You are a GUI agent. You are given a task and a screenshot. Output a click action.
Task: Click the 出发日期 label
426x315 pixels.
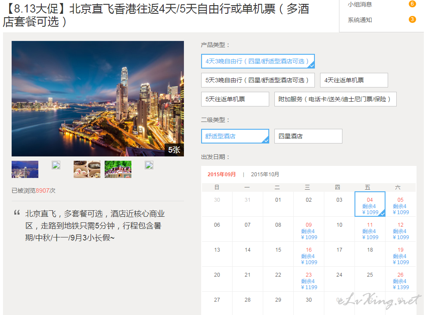(215, 157)
